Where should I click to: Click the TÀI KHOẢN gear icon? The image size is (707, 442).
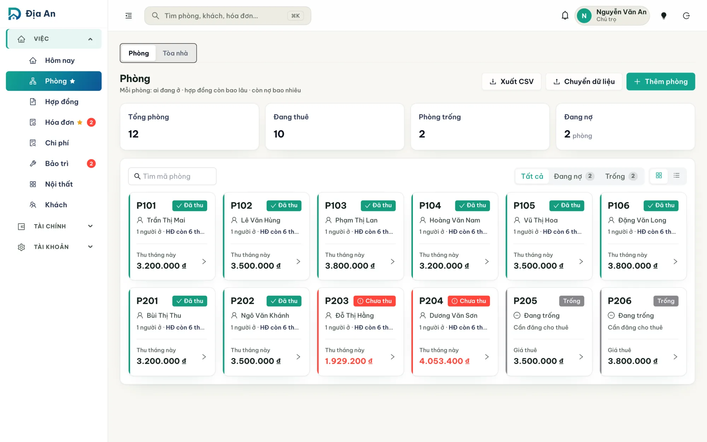pyautogui.click(x=22, y=247)
